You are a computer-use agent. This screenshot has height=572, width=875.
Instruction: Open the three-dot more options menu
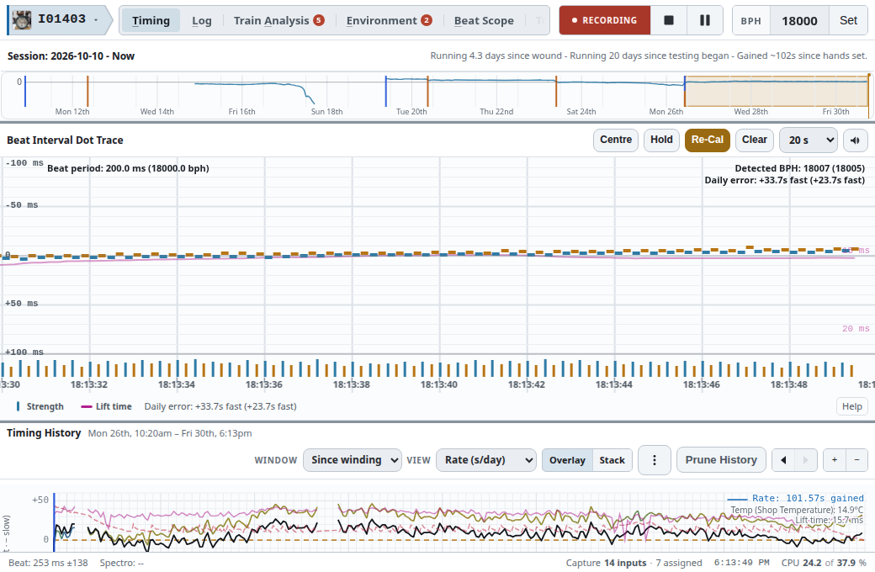pos(654,460)
